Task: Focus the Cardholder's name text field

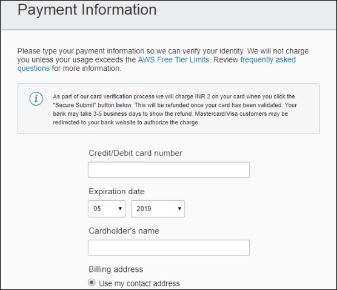Action: [x=168, y=248]
